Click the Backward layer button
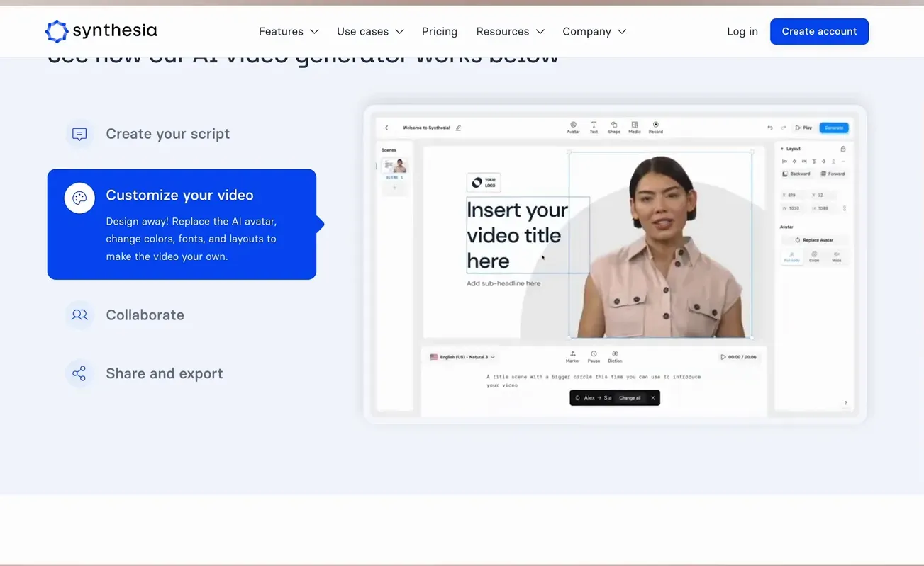The image size is (924, 566). pyautogui.click(x=796, y=174)
